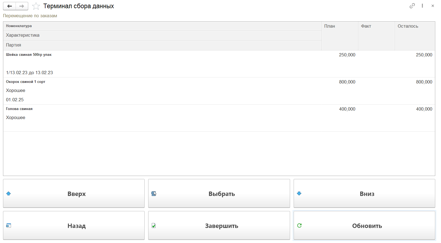Click the back arrow navigation icon
The height and width of the screenshot is (243, 441).
click(x=10, y=6)
